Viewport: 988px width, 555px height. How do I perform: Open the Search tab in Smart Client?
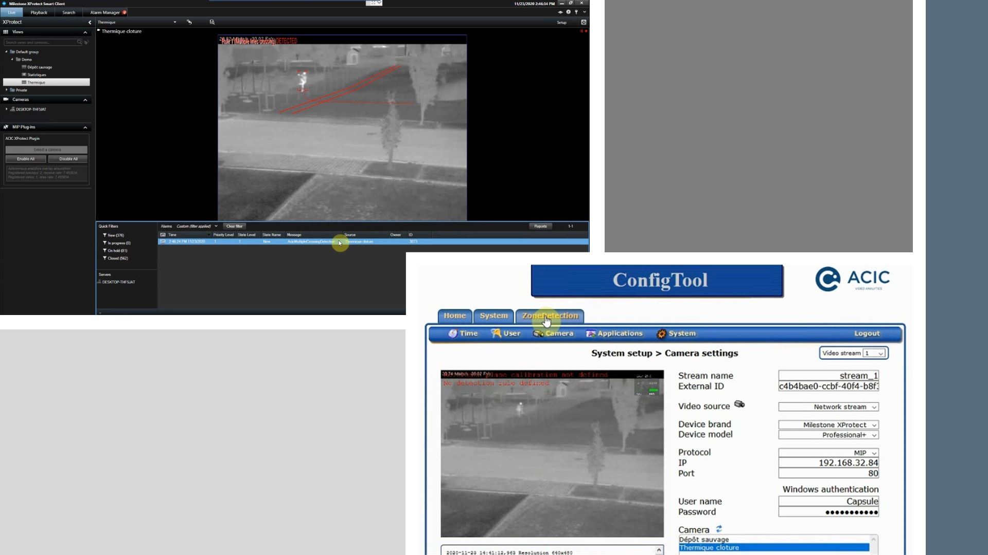coord(68,12)
